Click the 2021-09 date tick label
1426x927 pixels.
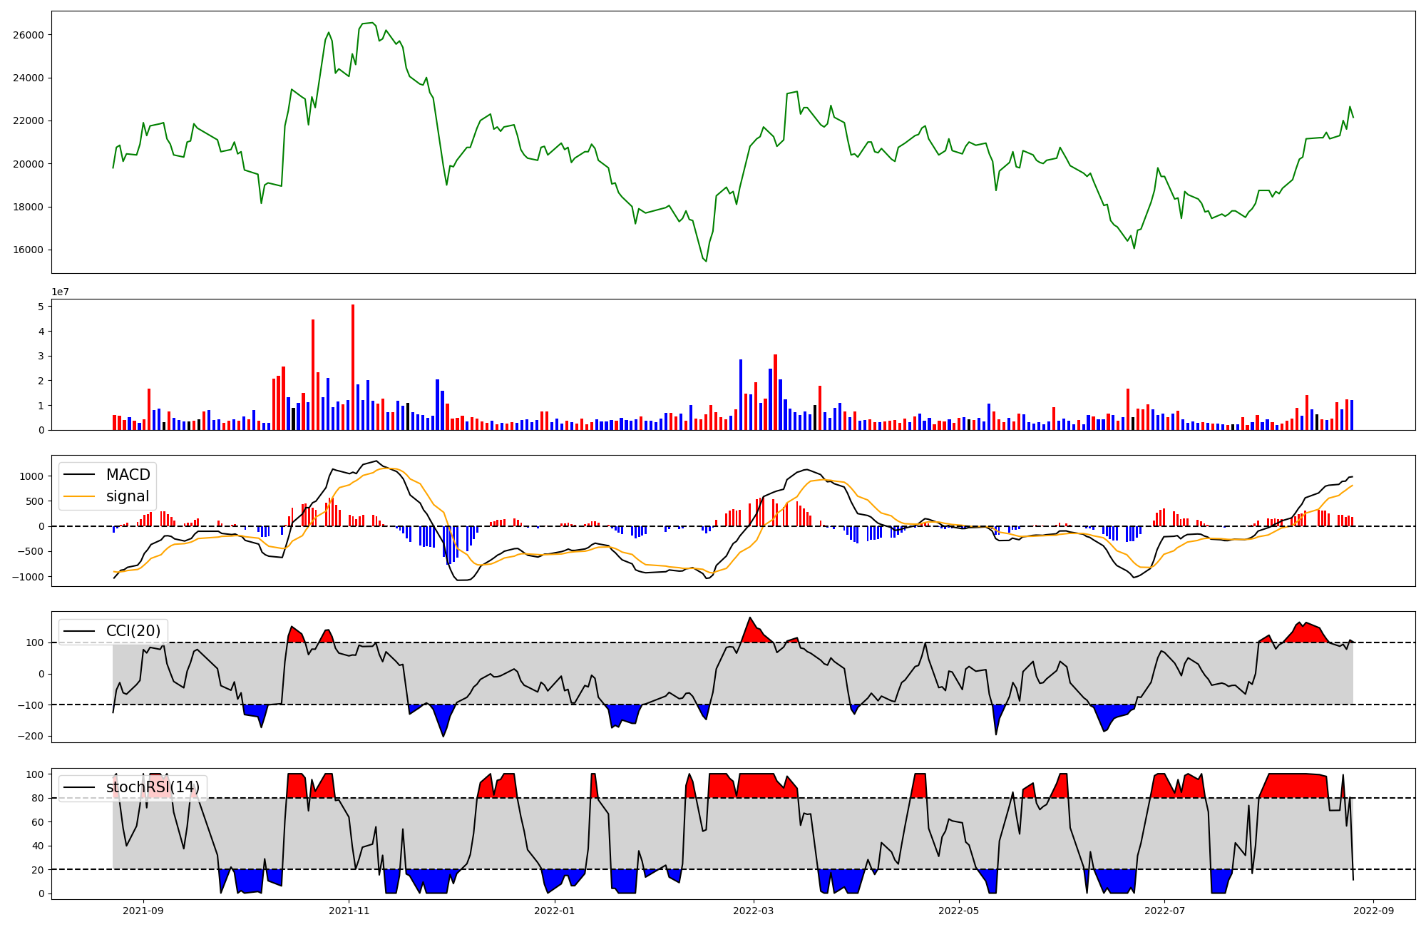(143, 911)
